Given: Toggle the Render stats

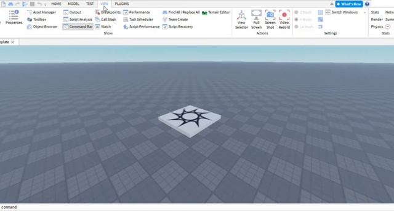Looking at the screenshot, I should click(377, 19).
